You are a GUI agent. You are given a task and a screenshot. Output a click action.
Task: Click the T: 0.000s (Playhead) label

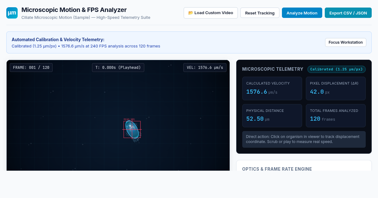[118, 68]
